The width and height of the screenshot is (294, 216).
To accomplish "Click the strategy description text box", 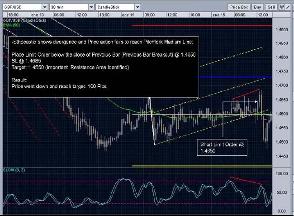I will (x=104, y=67).
